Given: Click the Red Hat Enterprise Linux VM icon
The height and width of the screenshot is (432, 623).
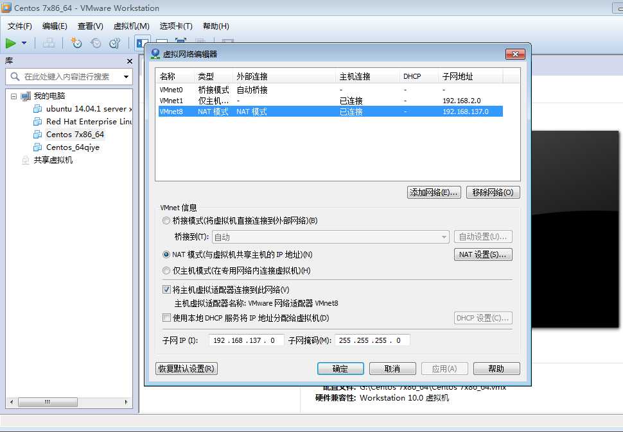Looking at the screenshot, I should [38, 121].
